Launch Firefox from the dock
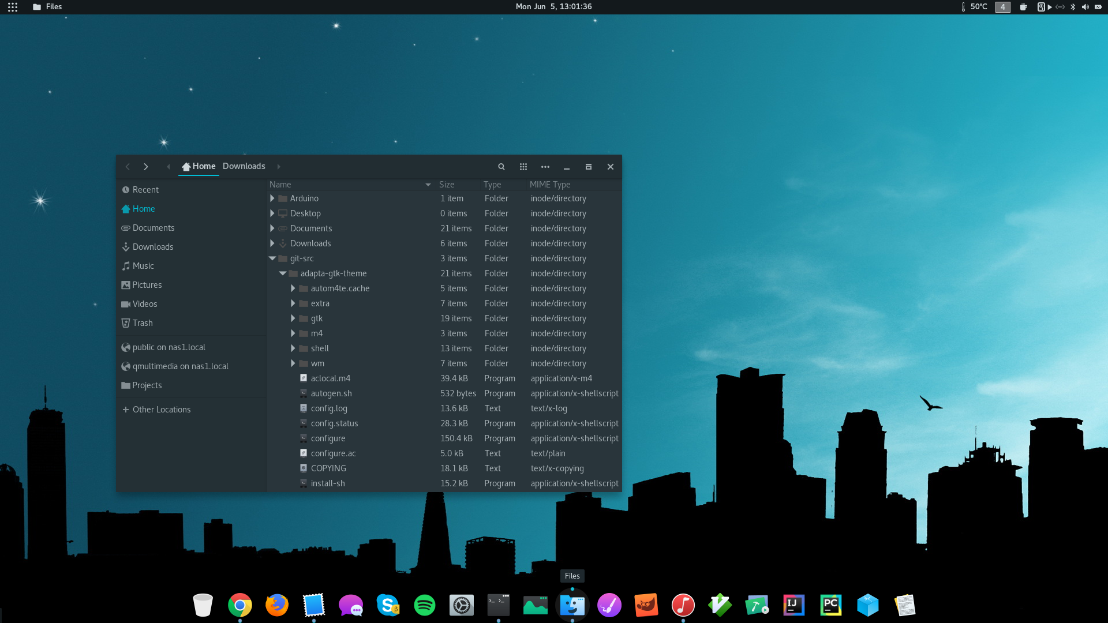Viewport: 1108px width, 623px height. (x=277, y=605)
